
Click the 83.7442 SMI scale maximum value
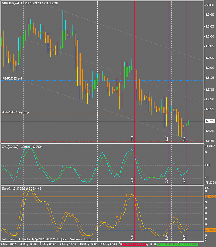tap(210, 146)
